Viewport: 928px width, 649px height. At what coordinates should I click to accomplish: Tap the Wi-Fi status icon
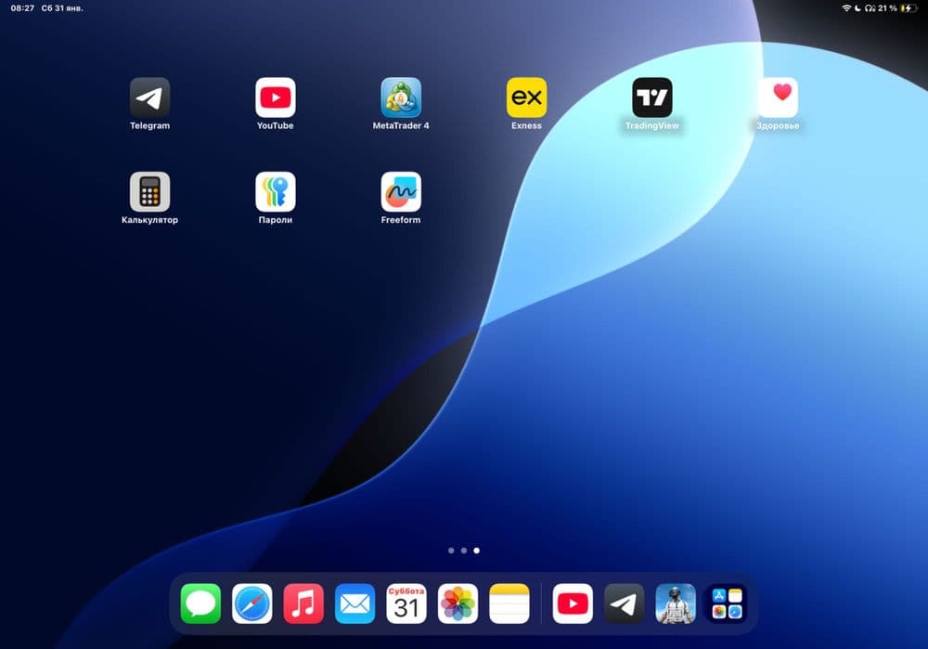pos(846,8)
